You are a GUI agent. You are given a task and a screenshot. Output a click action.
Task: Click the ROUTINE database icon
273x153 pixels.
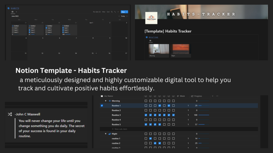pos(147,37)
